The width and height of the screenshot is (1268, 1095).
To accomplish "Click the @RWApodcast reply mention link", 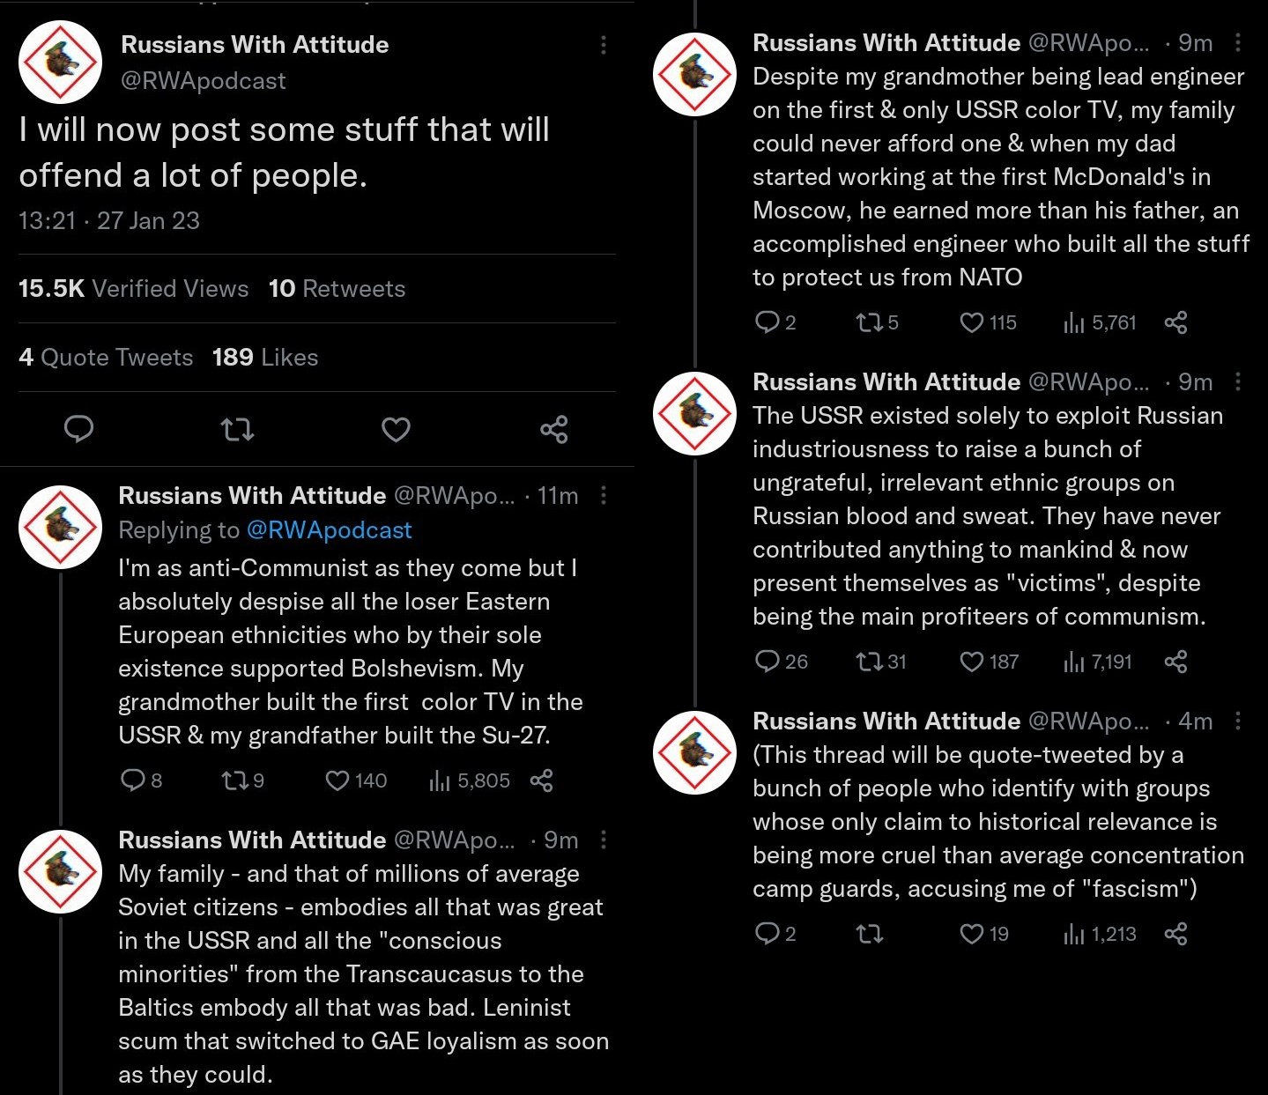I will click(x=329, y=530).
